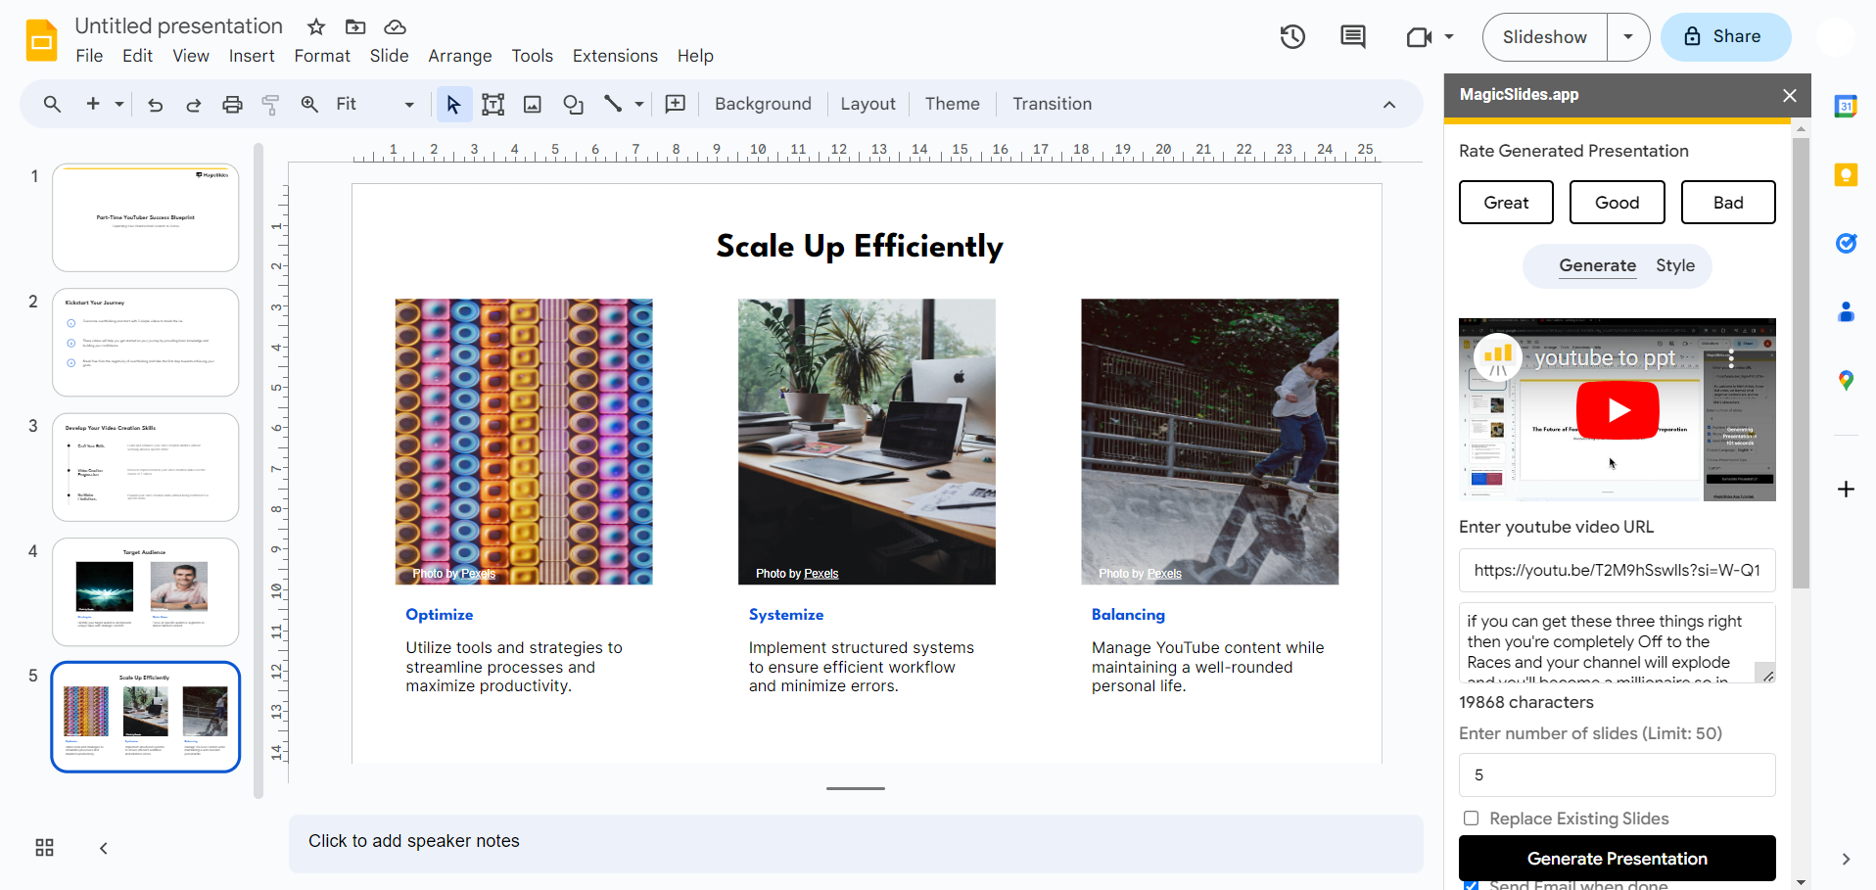The image size is (1876, 890).
Task: Open the comments history icon
Action: (x=1352, y=37)
